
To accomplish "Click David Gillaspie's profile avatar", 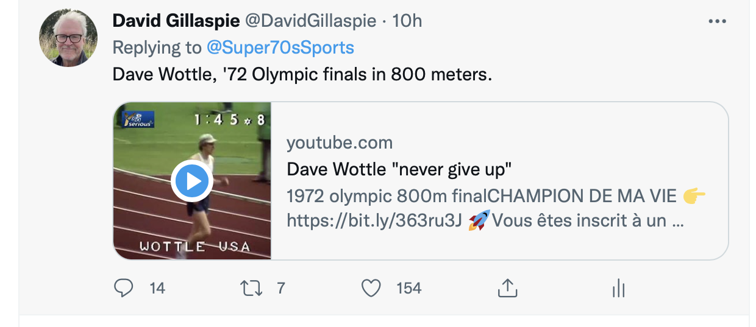I will [x=68, y=38].
